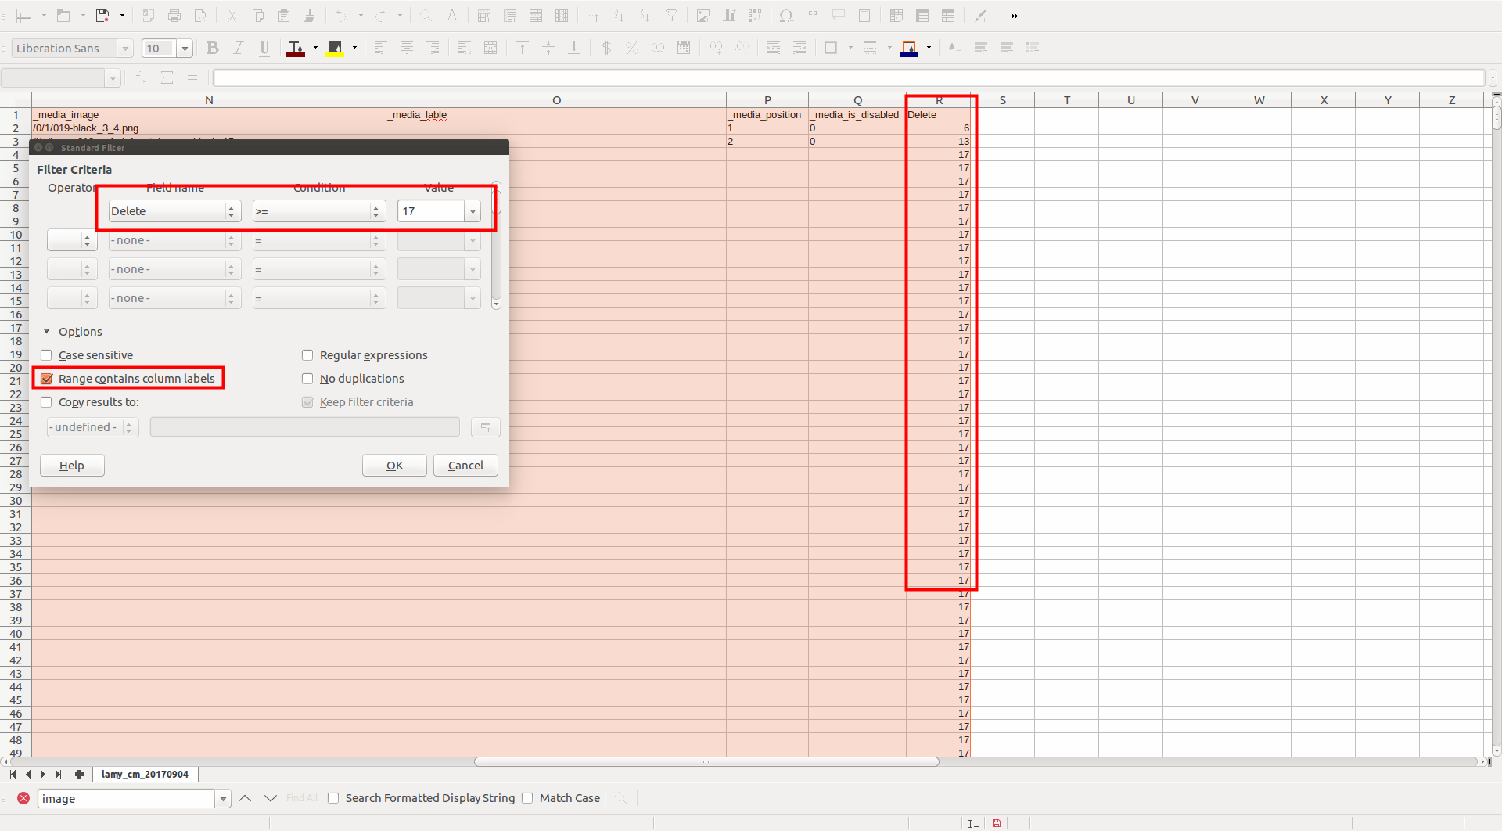Click the column N header
Image resolution: width=1502 pixels, height=831 pixels.
(209, 100)
